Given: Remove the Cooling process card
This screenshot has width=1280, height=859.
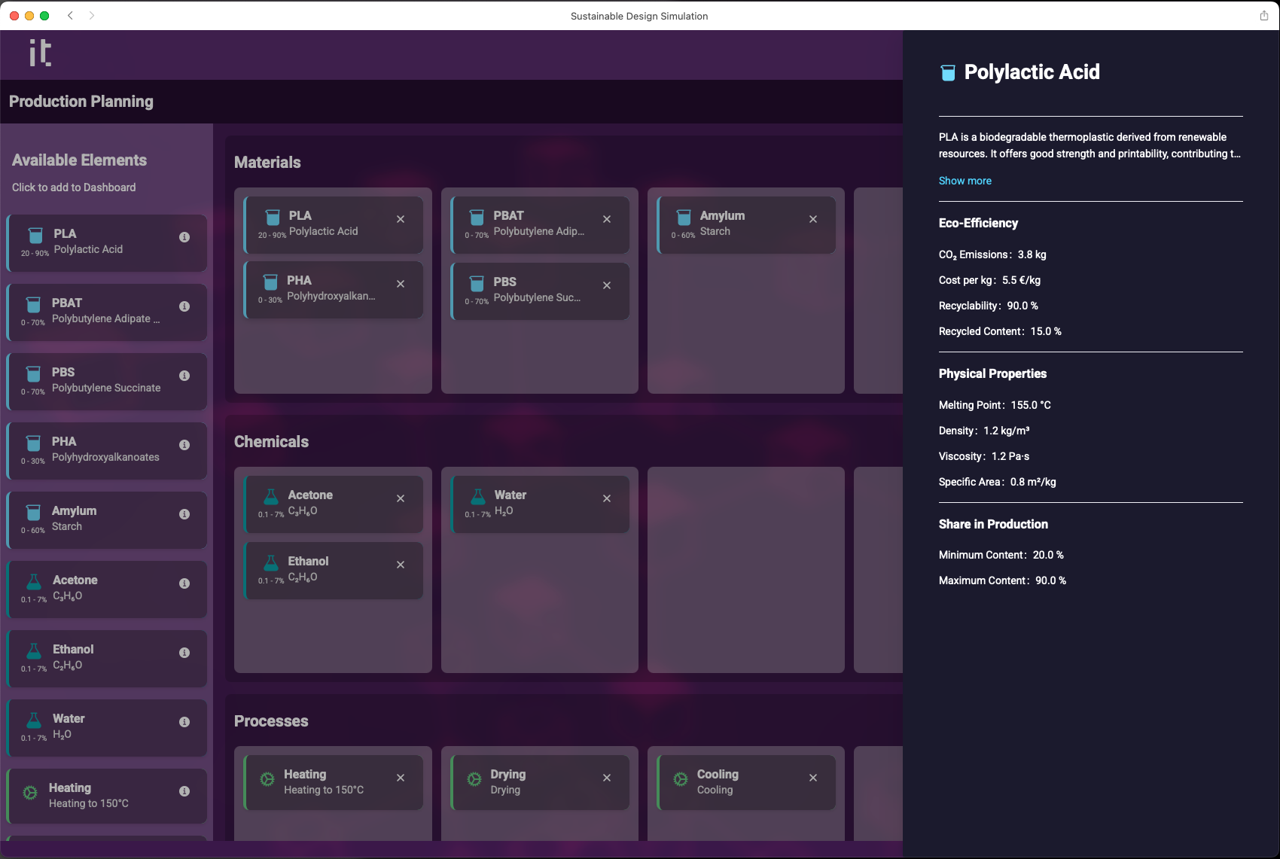Looking at the screenshot, I should pyautogui.click(x=813, y=778).
